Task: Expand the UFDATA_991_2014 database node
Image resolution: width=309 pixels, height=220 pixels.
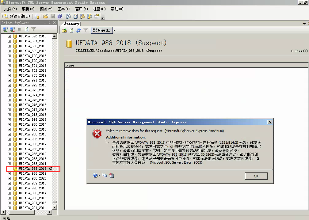Action: (x=9, y=208)
